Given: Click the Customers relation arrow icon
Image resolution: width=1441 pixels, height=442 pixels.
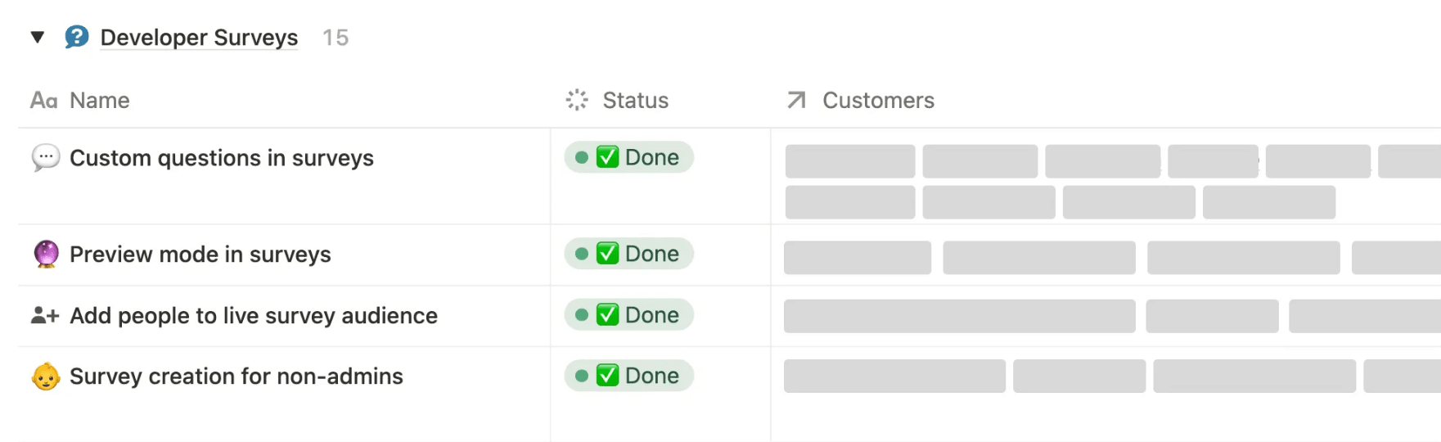Looking at the screenshot, I should point(796,100).
